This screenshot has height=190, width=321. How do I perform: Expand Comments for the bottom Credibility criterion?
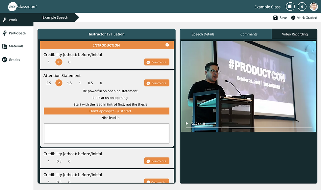(x=157, y=181)
